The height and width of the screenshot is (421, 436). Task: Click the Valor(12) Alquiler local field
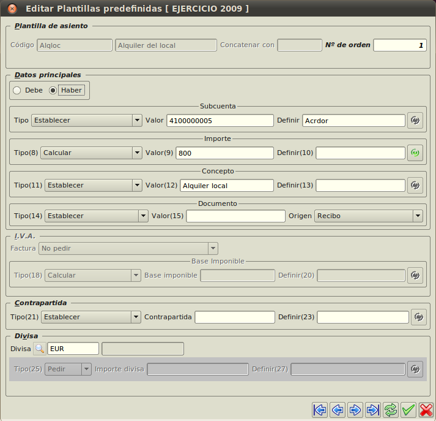[227, 186]
